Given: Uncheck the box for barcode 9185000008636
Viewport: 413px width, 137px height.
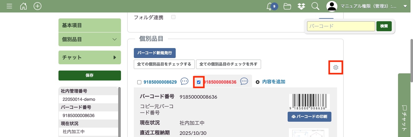Looking at the screenshot, I should click(199, 82).
